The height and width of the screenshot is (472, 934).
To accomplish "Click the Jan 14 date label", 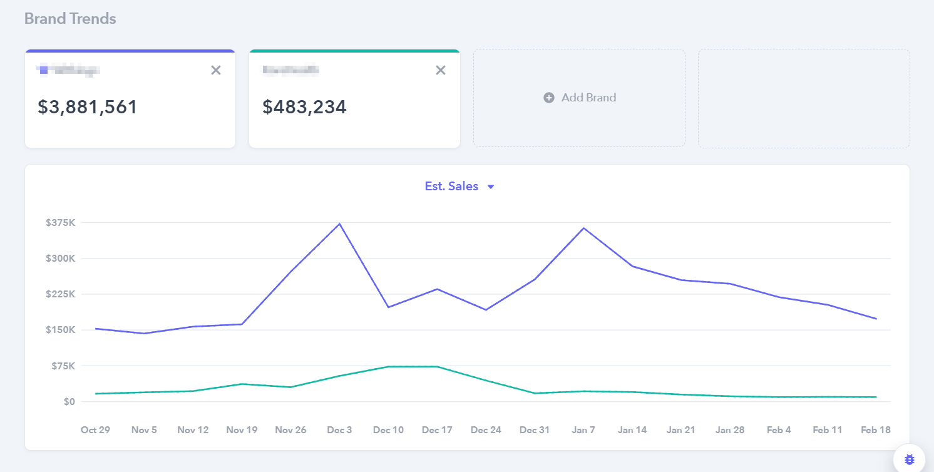I will [x=632, y=430].
